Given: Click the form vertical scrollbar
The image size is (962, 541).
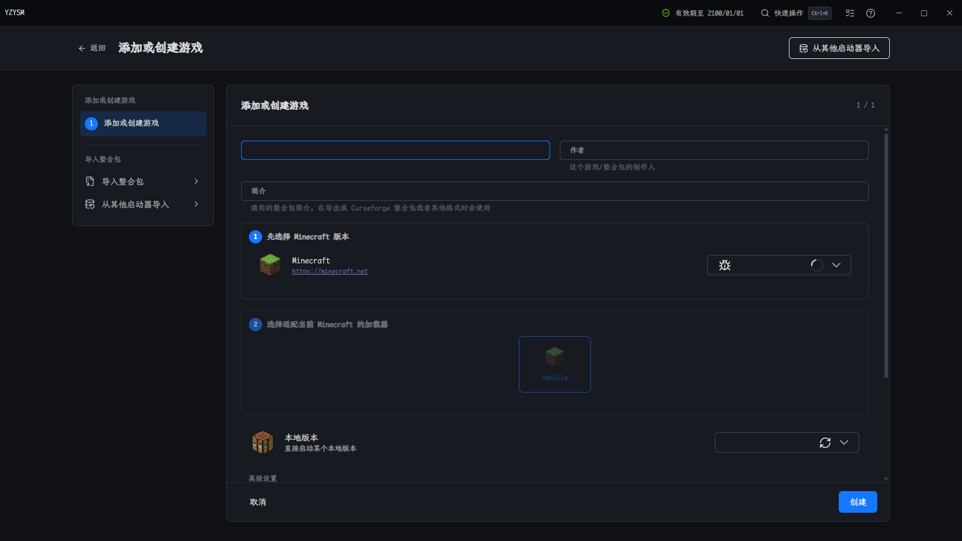Looking at the screenshot, I should (886, 255).
